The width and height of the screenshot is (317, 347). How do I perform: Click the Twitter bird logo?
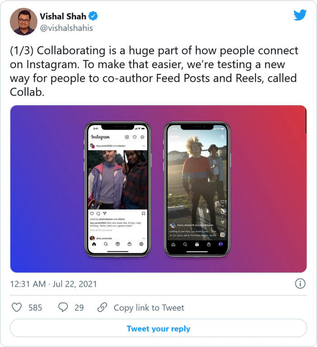300,15
